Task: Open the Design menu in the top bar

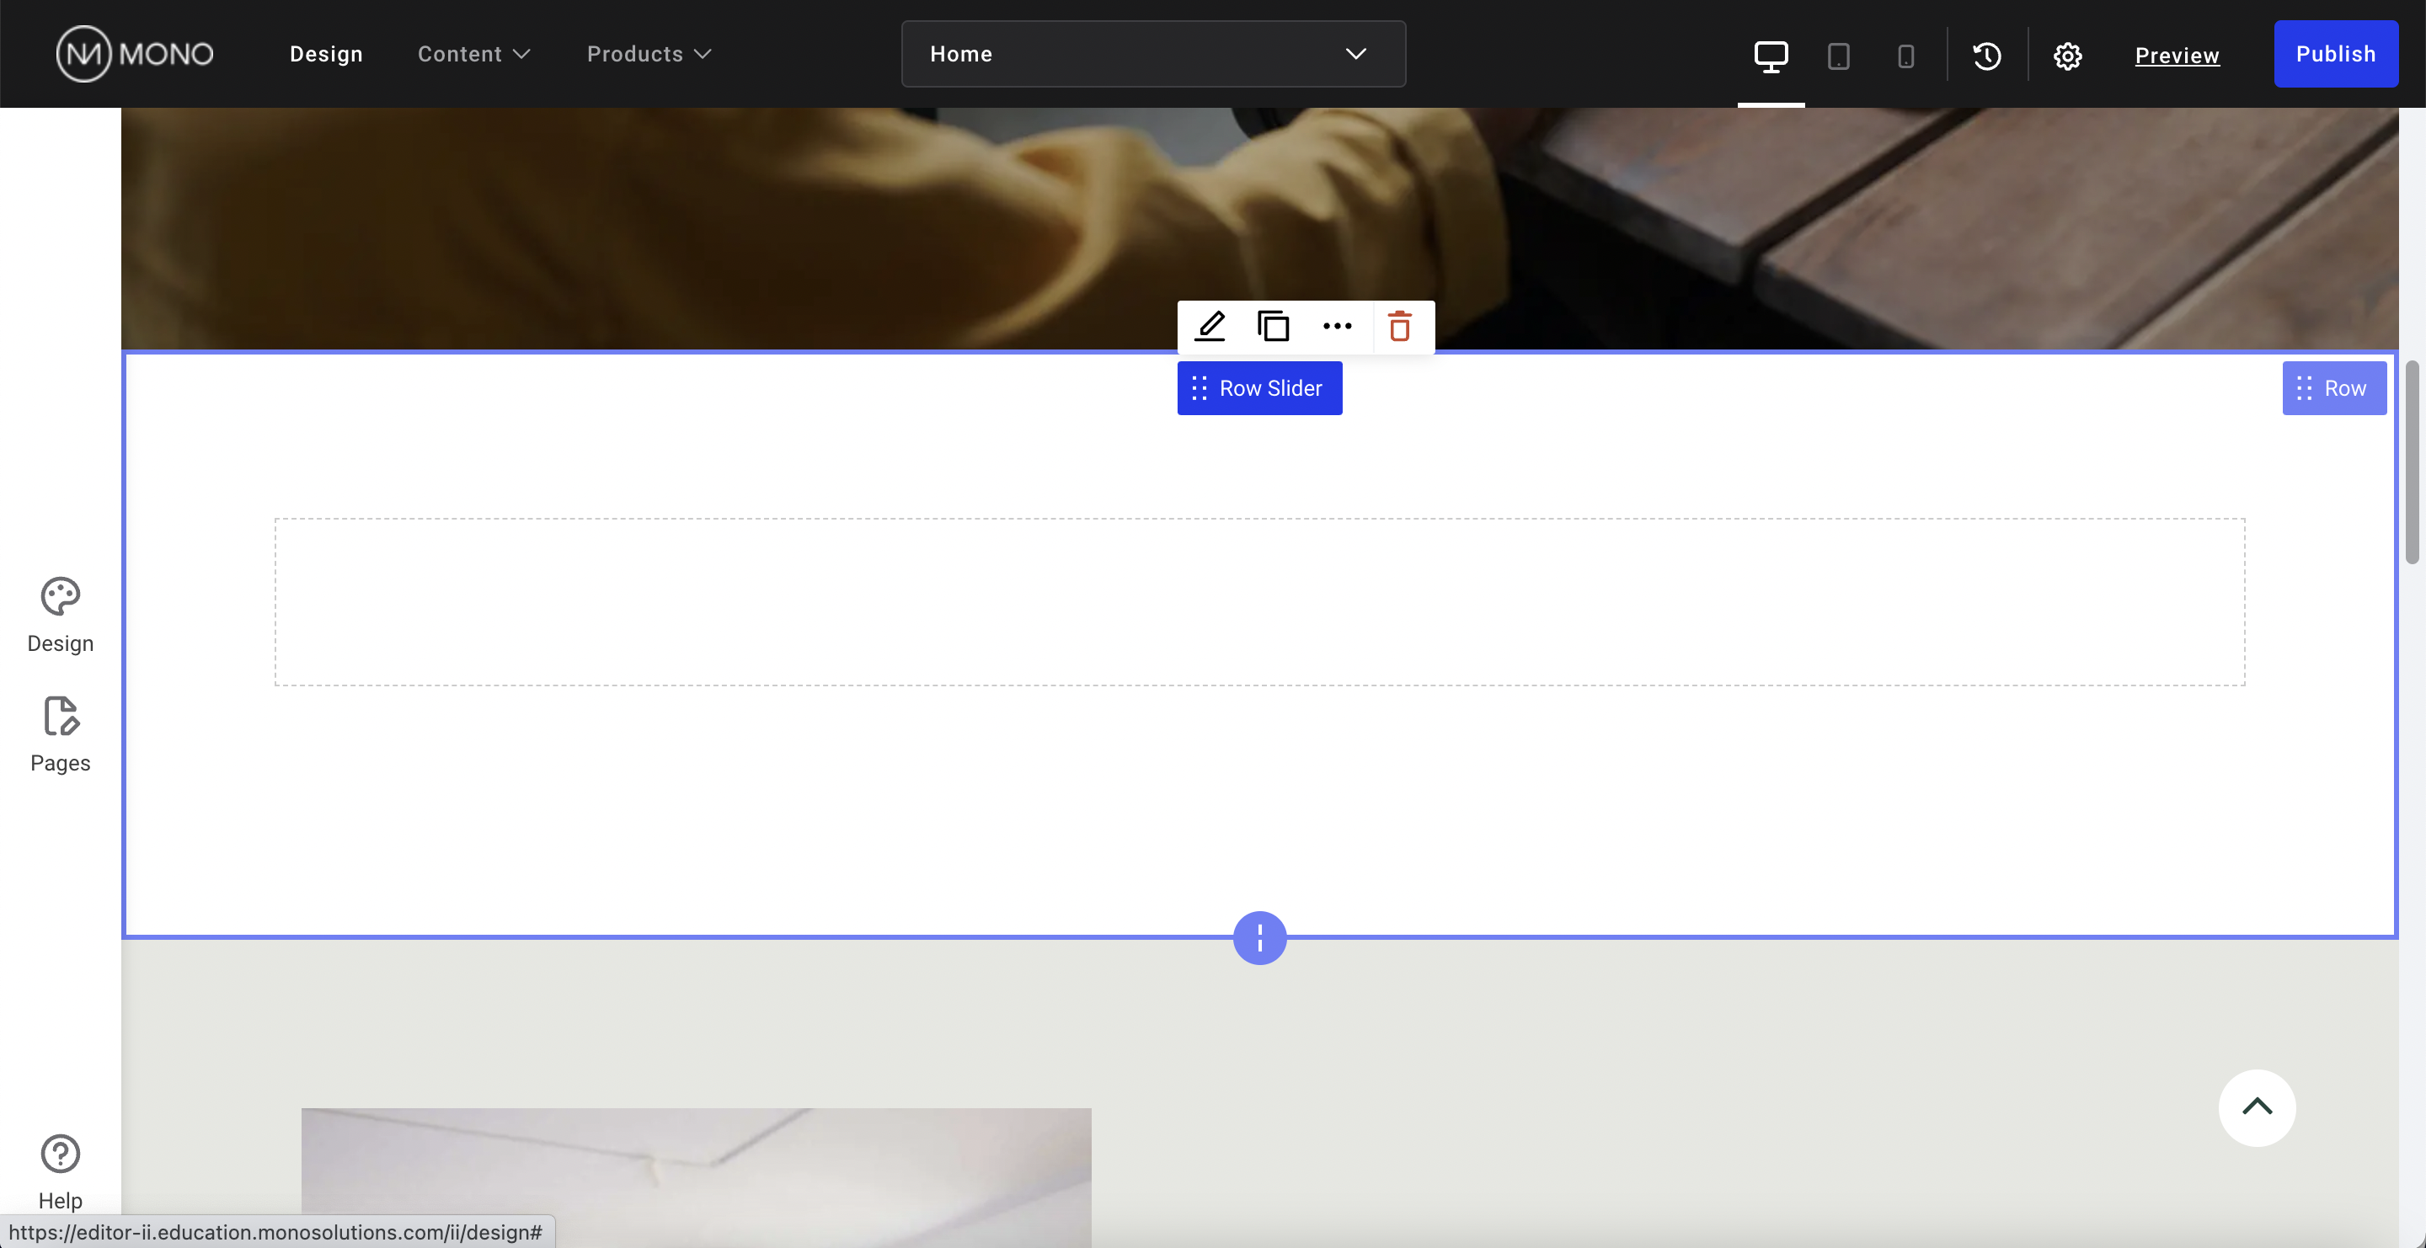Action: pos(326,54)
